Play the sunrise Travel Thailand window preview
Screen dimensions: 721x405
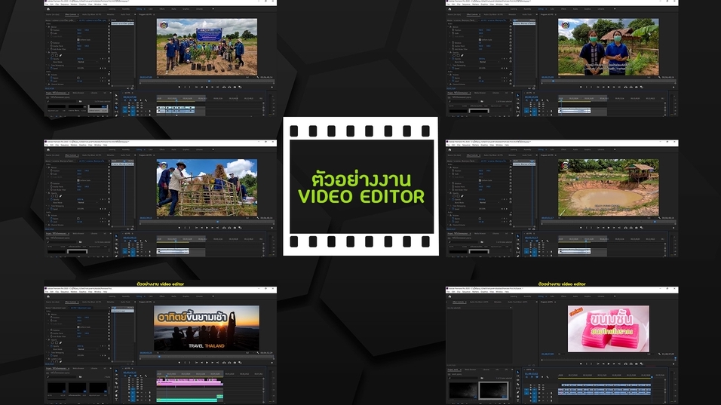pos(207,362)
